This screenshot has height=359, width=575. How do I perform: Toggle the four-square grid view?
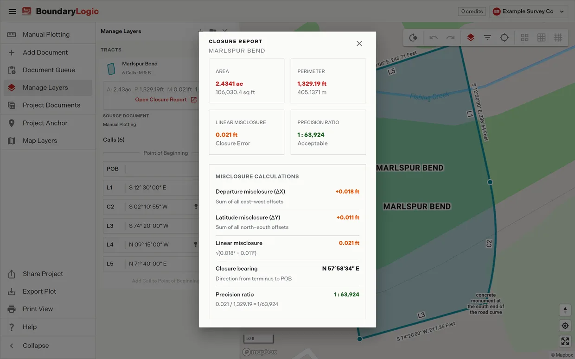pyautogui.click(x=524, y=38)
